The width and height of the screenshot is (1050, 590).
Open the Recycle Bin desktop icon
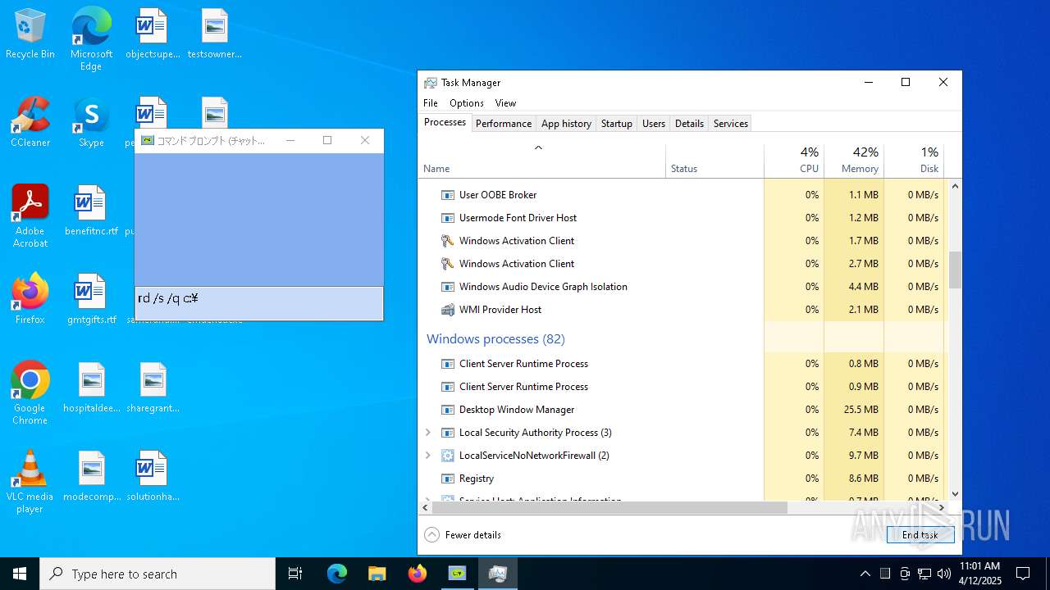click(x=30, y=34)
